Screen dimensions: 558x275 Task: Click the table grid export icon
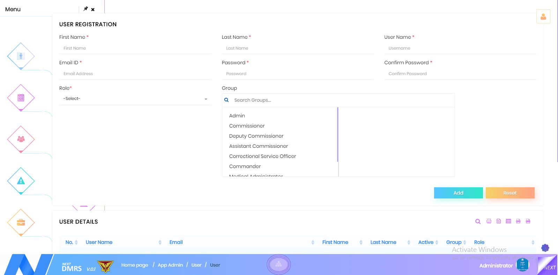508,221
